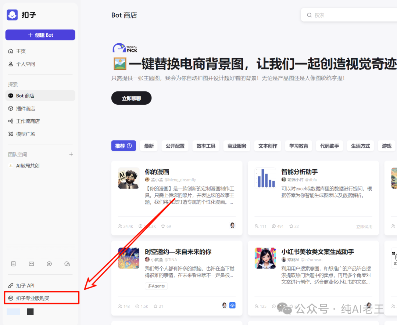This screenshot has width=397, height=325.
Task: Open 你的漫画 bot thumbnail
Action: 129,178
